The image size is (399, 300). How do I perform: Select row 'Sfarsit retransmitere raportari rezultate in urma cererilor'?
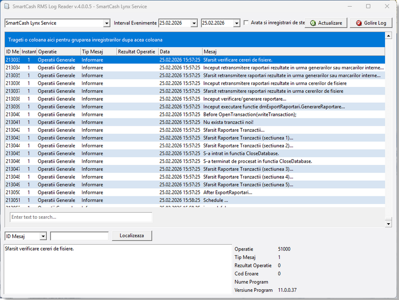click(195, 91)
